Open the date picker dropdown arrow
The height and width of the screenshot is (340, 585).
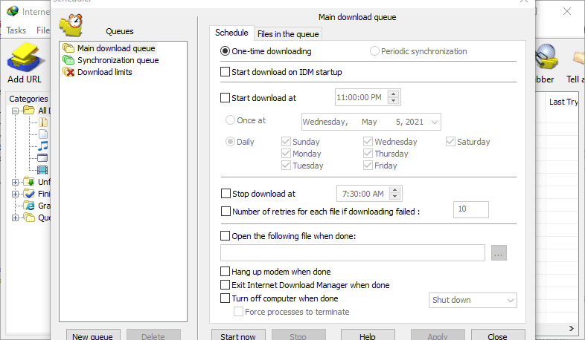tap(434, 122)
